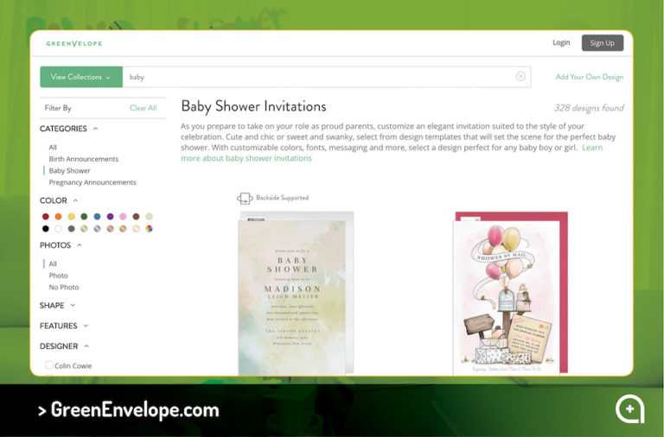The width and height of the screenshot is (664, 437).
Task: Click the Backside Supported card icon
Action: click(x=245, y=198)
